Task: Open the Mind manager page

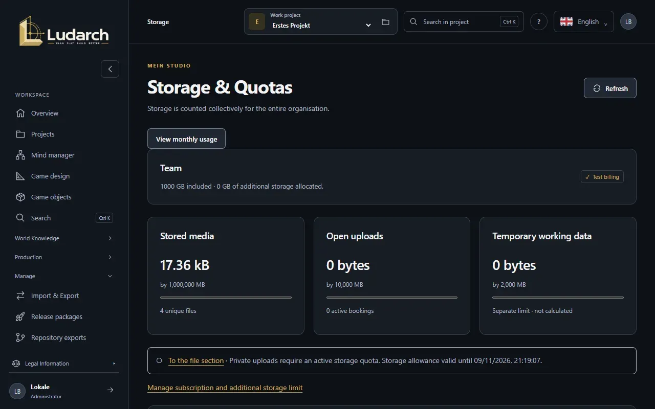Action: coord(64,155)
